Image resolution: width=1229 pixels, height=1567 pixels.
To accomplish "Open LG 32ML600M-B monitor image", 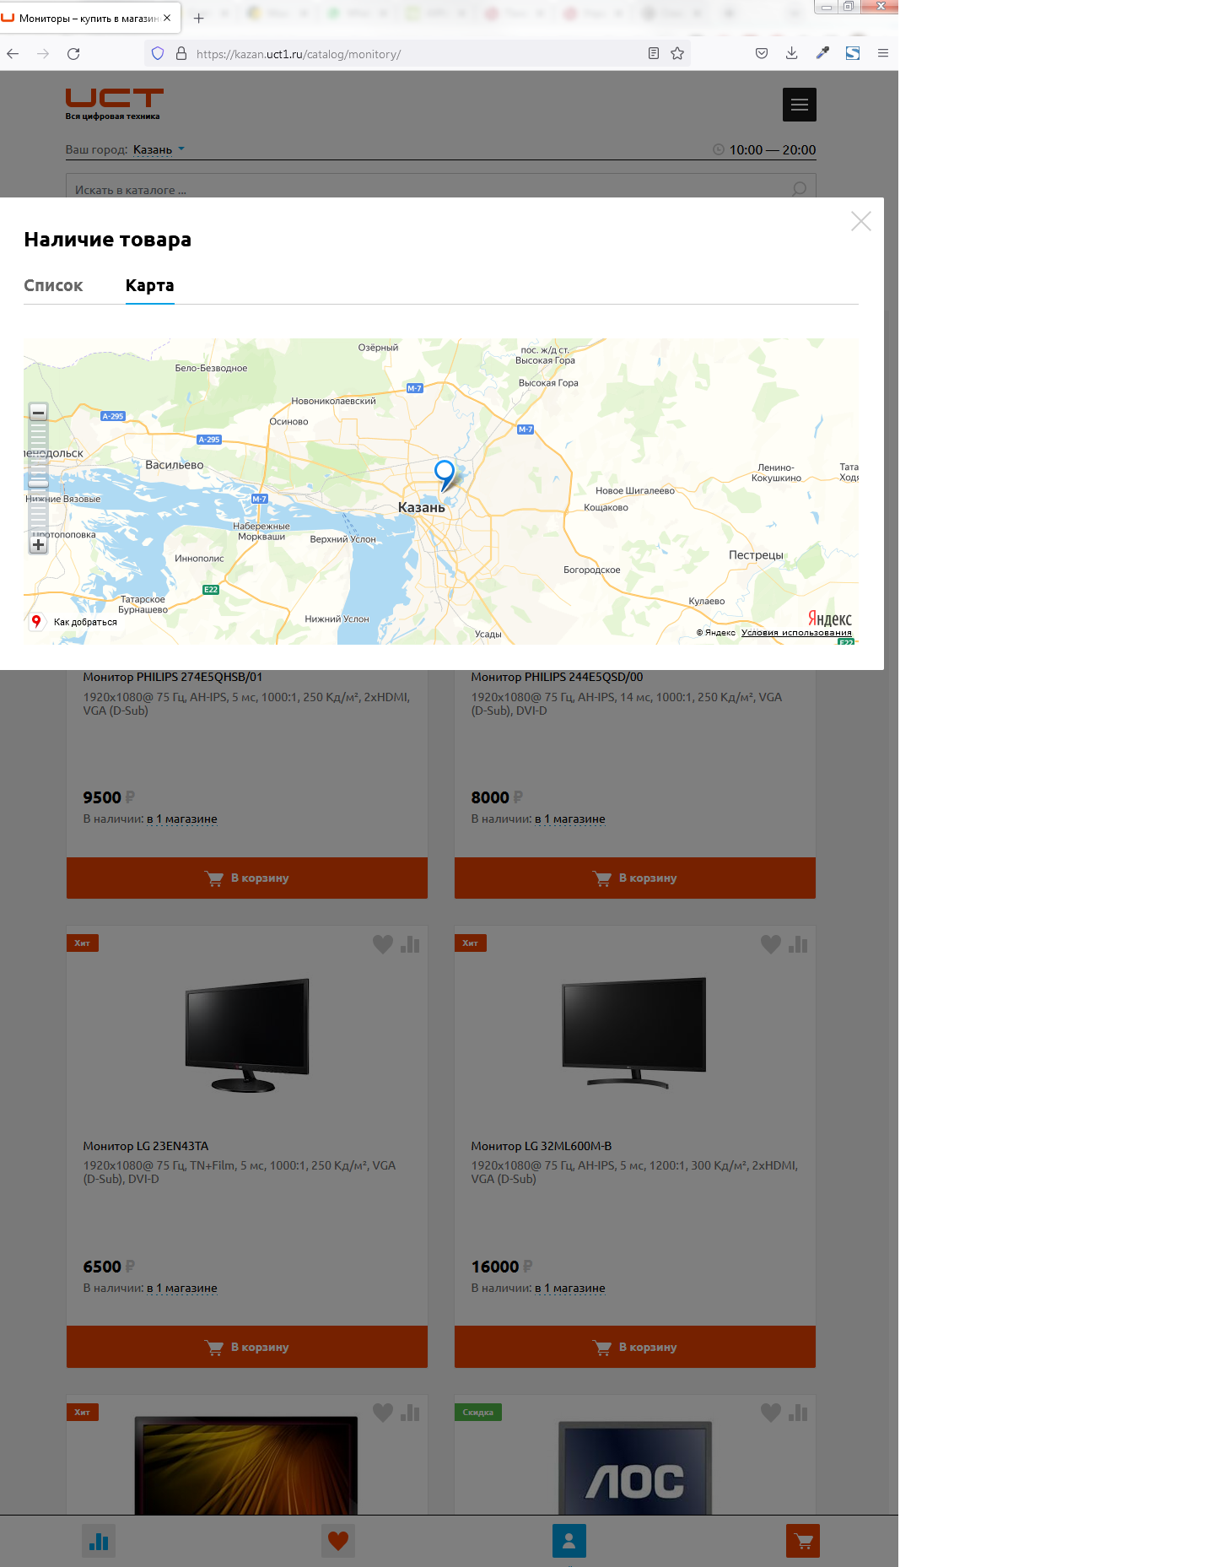I will point(634,1033).
